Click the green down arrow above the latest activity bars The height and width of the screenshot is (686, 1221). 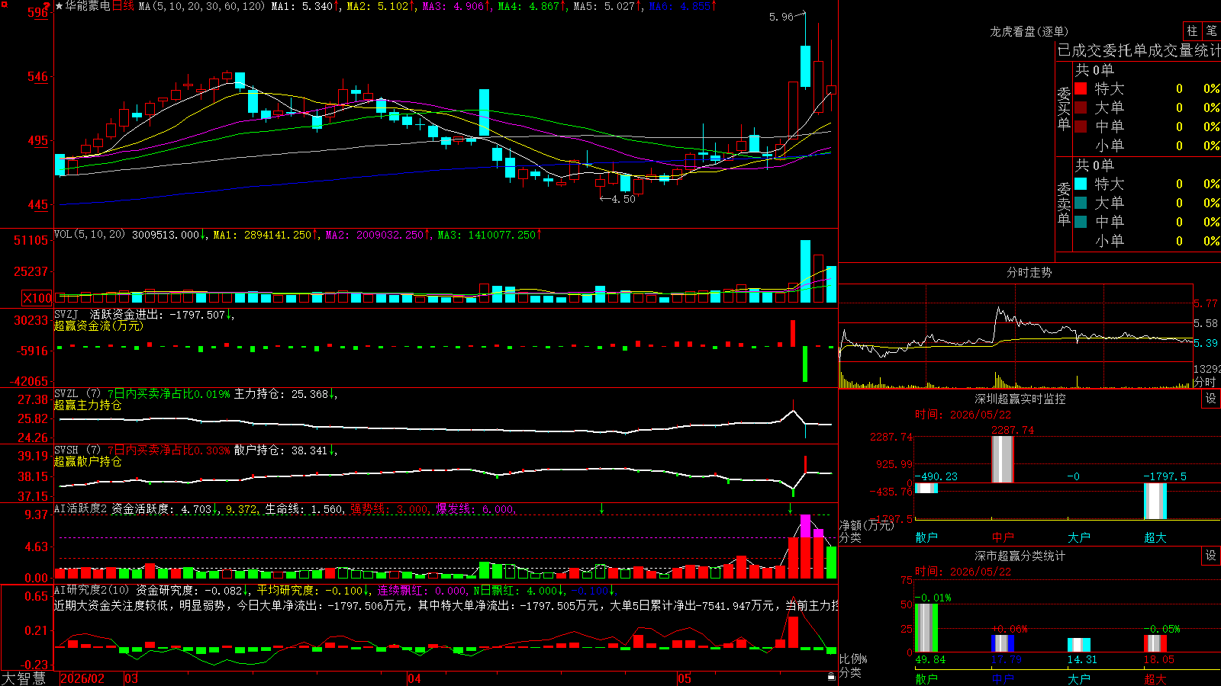tap(790, 508)
